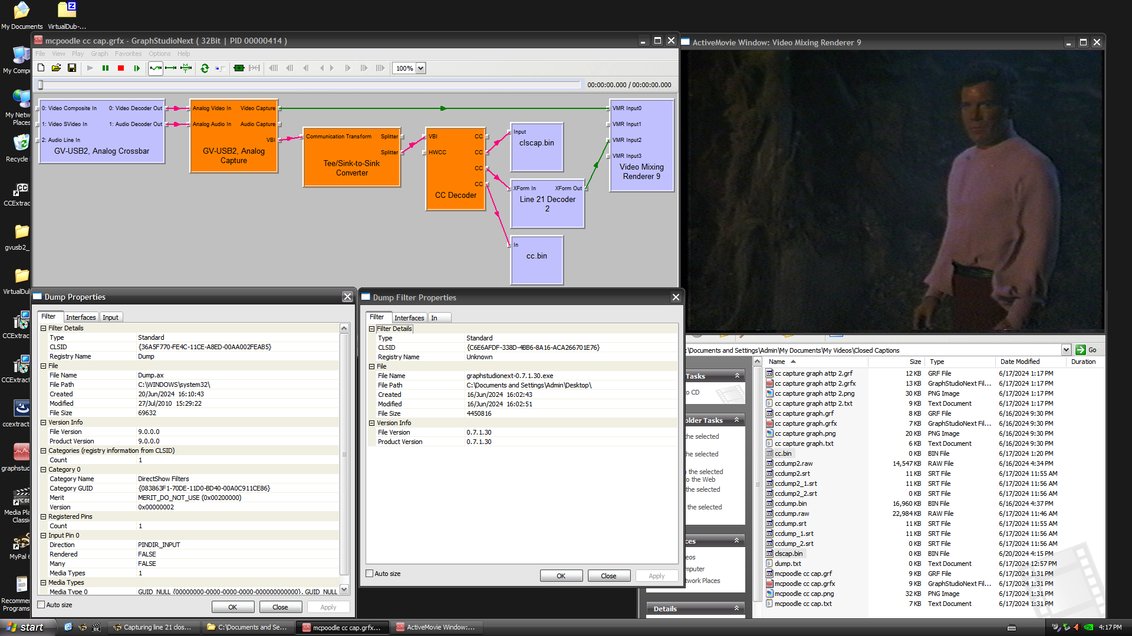Image resolution: width=1132 pixels, height=636 pixels.
Task: Save the graph with the floppy icon
Action: [x=71, y=68]
